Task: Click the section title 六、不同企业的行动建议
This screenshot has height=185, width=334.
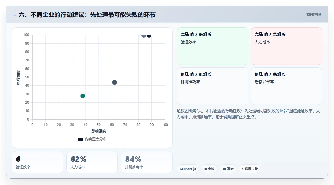Action: 87,15
